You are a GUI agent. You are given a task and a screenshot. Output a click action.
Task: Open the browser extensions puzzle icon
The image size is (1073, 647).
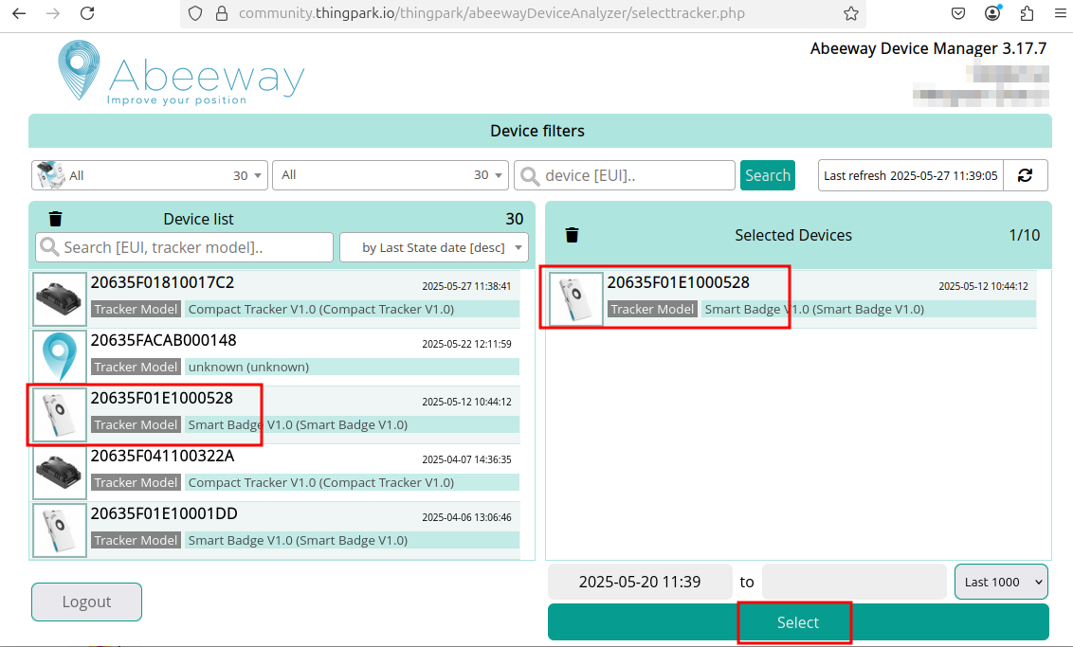coord(1027,13)
